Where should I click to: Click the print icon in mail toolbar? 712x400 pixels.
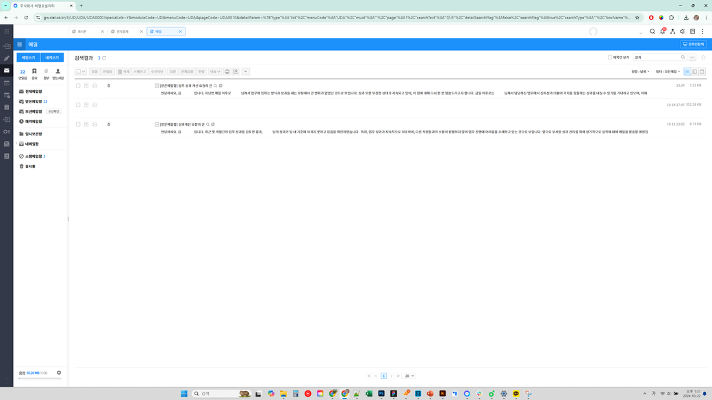tap(227, 72)
